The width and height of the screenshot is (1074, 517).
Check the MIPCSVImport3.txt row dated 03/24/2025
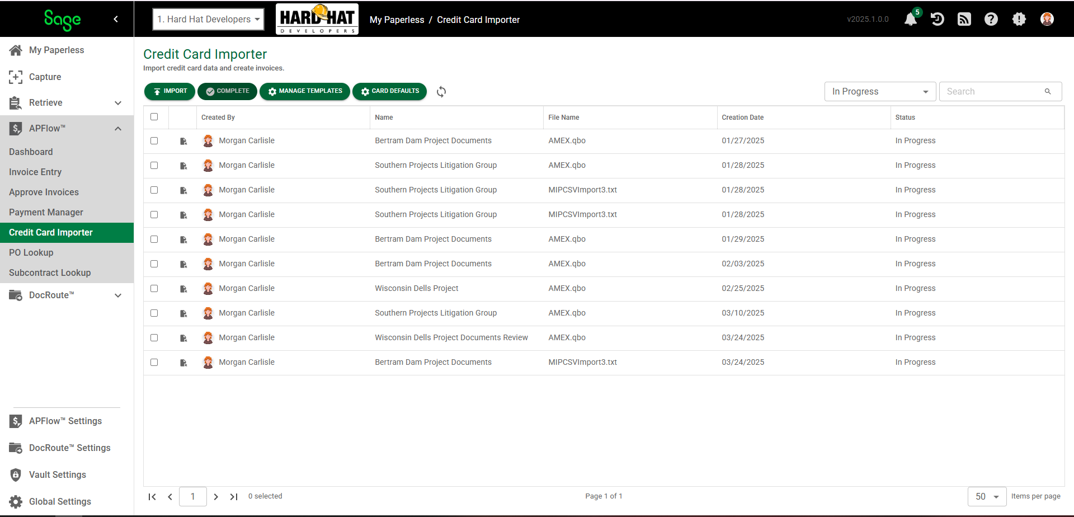(154, 363)
